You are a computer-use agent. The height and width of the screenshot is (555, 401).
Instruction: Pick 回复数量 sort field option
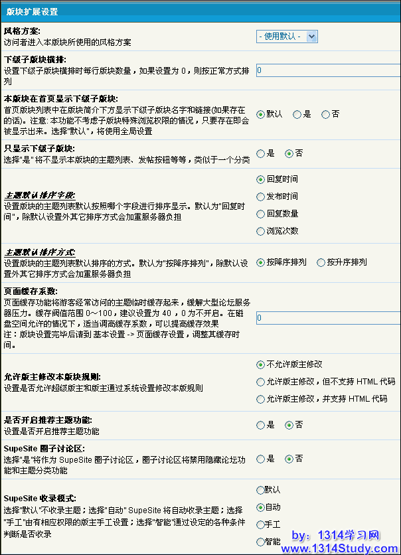(x=261, y=214)
